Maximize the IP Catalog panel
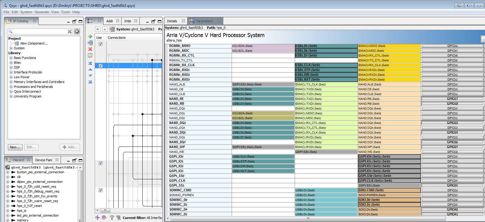 [x=81, y=21]
